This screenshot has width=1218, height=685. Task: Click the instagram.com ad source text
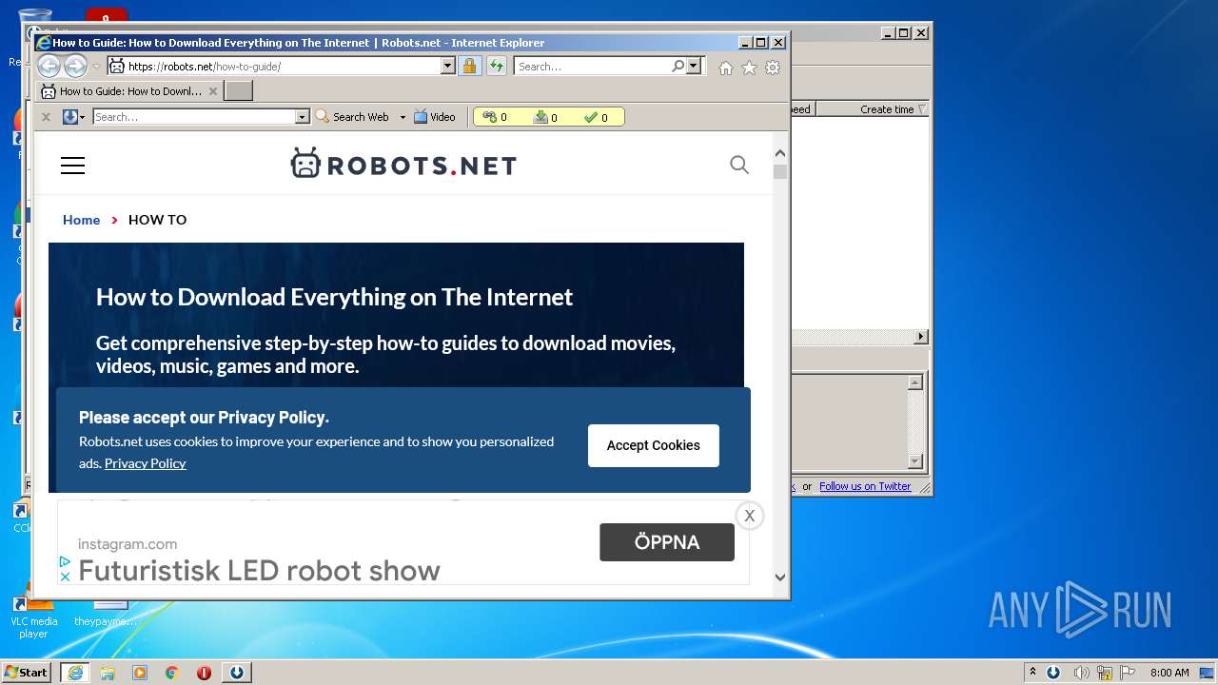pos(128,544)
